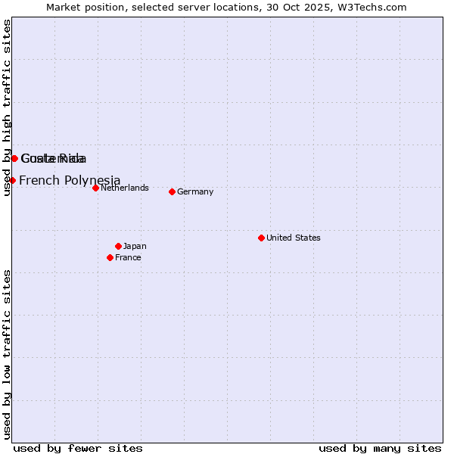This screenshot has height=454, width=454.
Task: Click the overlapping Costa Rica Guatemala label
Action: (53, 158)
